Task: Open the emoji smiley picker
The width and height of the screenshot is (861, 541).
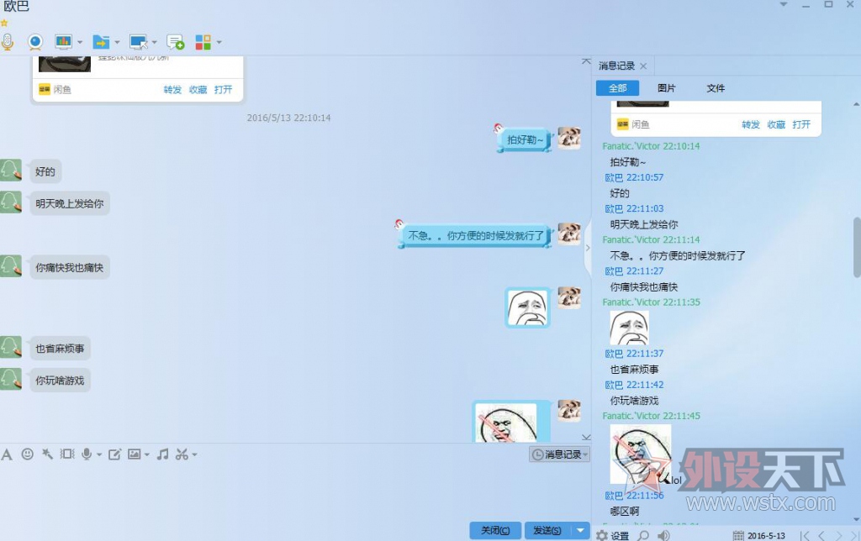Action: [28, 454]
